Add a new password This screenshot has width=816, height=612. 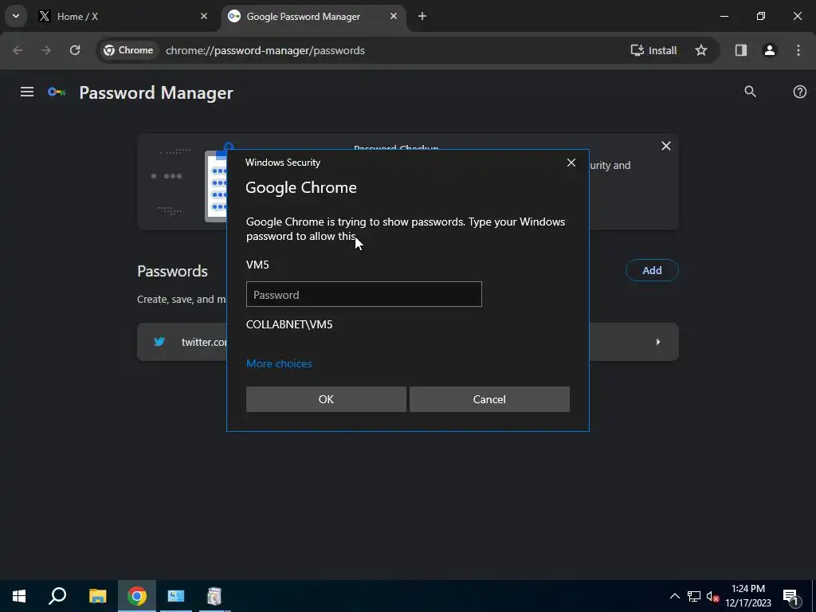[652, 270]
